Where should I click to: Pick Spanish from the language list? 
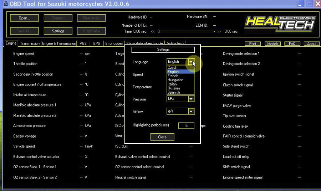click(x=174, y=92)
